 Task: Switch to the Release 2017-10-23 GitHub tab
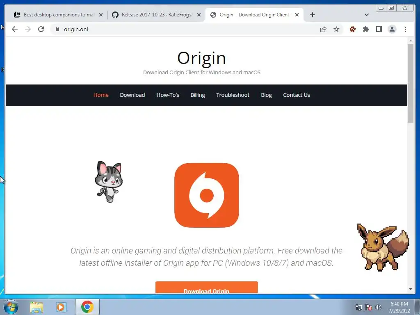(156, 15)
